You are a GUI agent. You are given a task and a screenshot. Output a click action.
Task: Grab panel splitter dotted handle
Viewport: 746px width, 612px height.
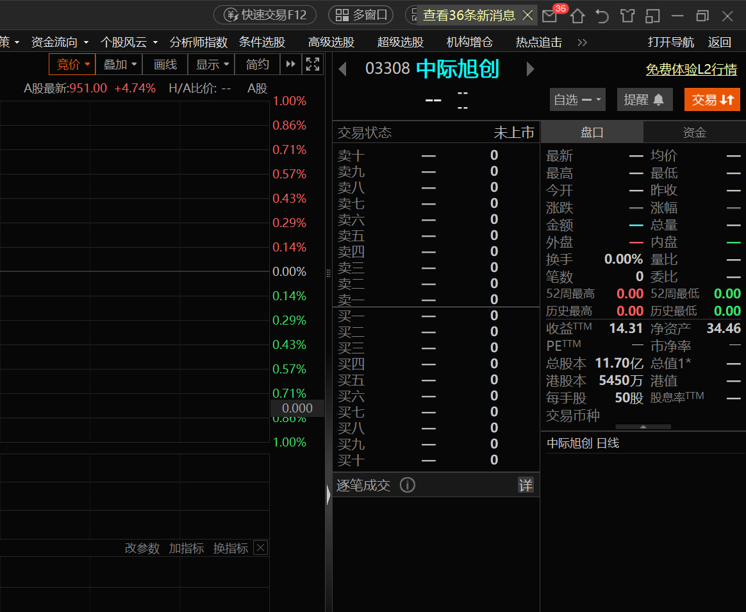coord(328,273)
